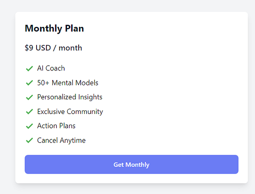The width and height of the screenshot is (255, 194).
Task: Click the green check next to 50+ Mental Models
Action: pyautogui.click(x=29, y=83)
